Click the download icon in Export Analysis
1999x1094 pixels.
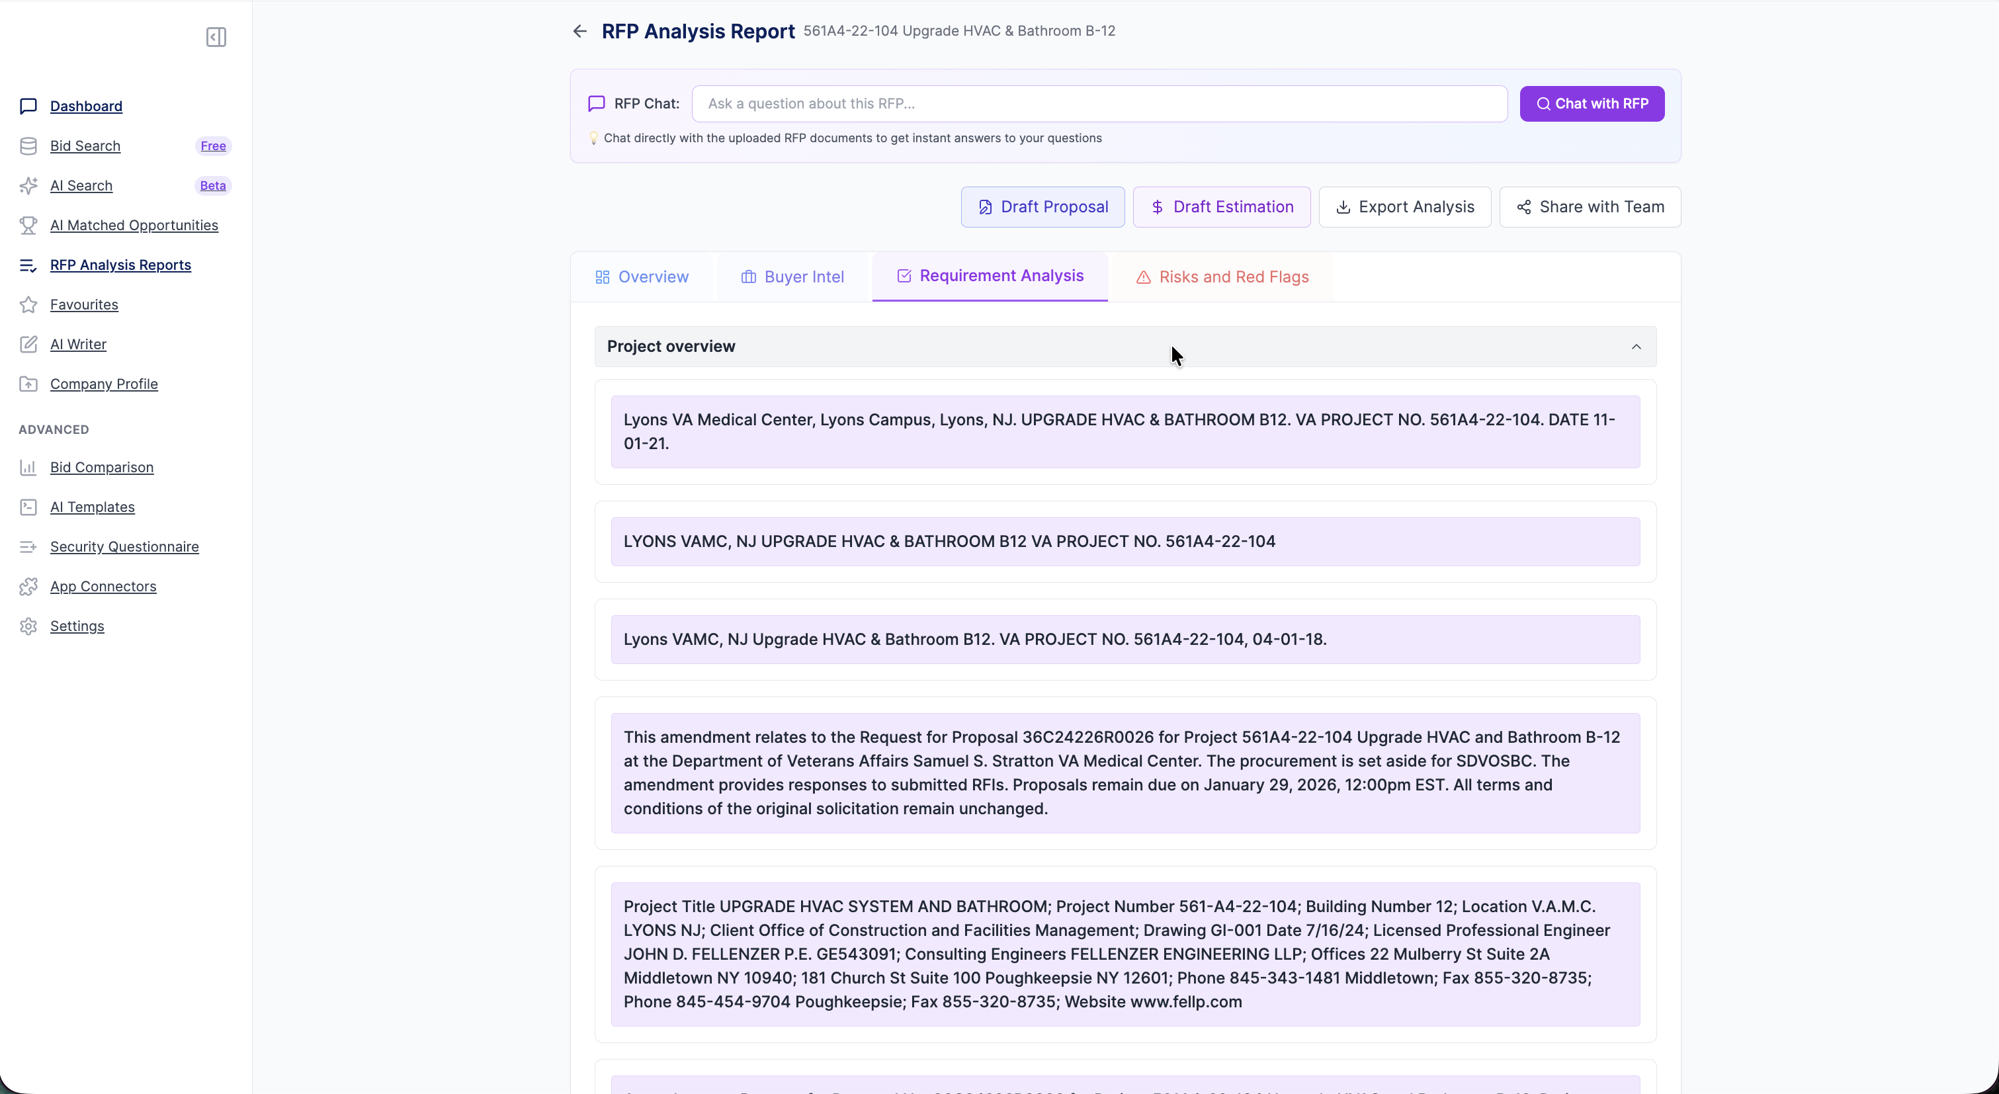coord(1343,207)
